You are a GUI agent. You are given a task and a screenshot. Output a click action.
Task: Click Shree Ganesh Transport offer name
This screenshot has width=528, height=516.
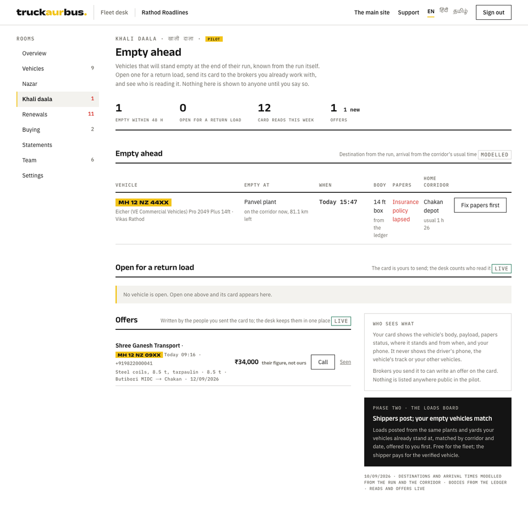148,345
